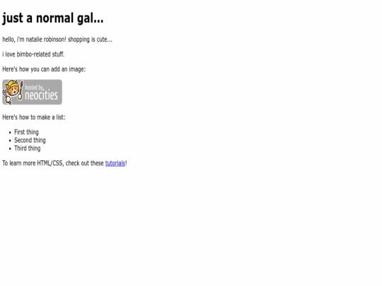Click the exclamation mark after 'tutorials'
Image resolution: width=382 pixels, height=286 pixels.
[126, 163]
